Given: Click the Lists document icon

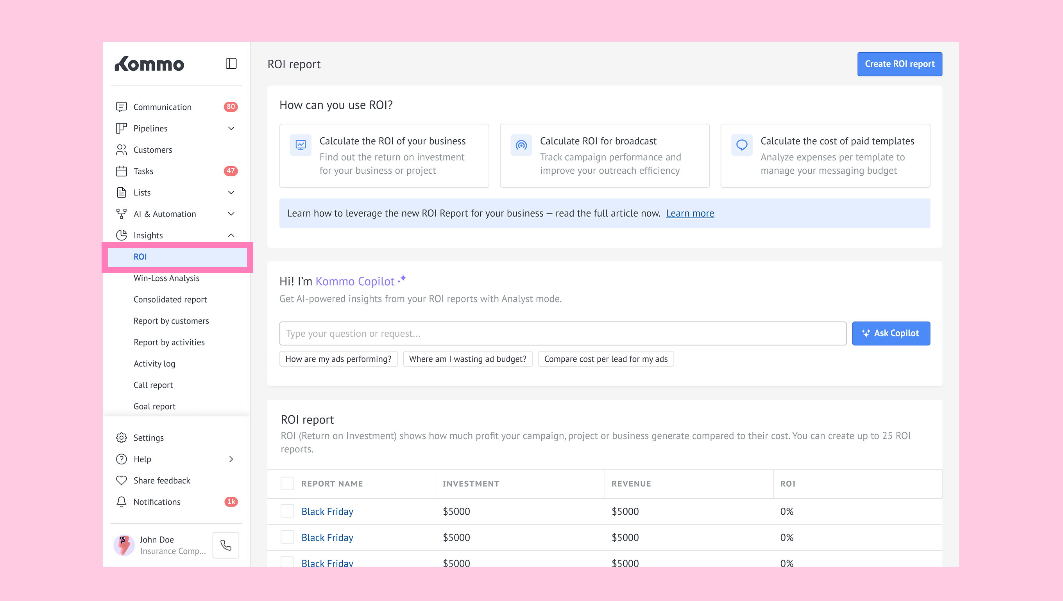Looking at the screenshot, I should tap(121, 192).
